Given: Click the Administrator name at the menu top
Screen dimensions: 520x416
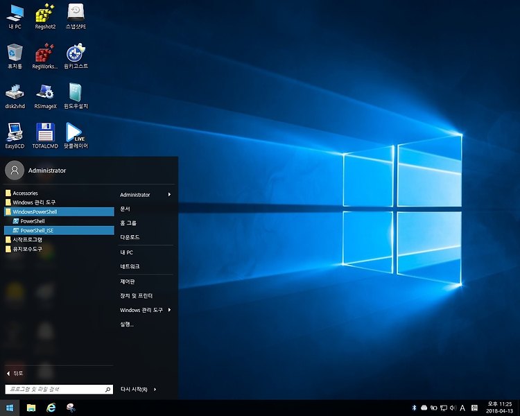Looking at the screenshot, I should [47, 171].
